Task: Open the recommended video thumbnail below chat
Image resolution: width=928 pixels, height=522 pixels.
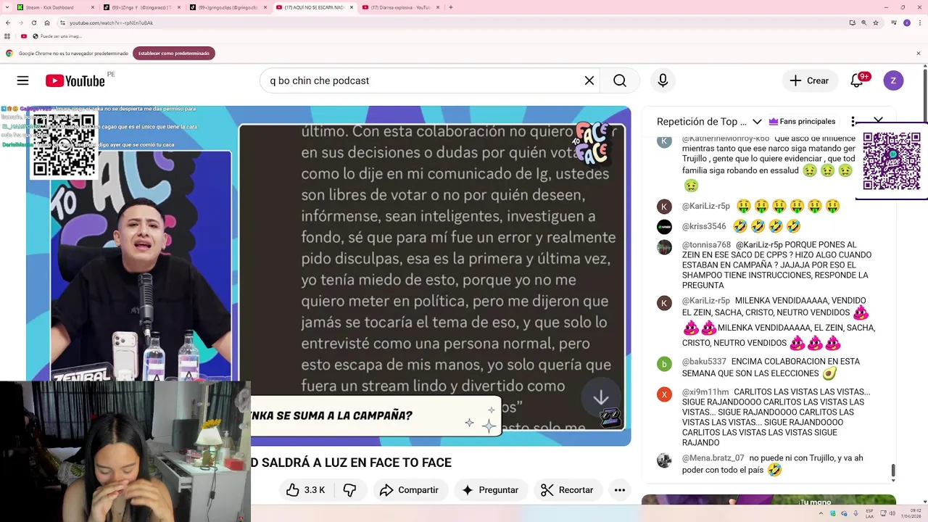Action: coord(768,500)
